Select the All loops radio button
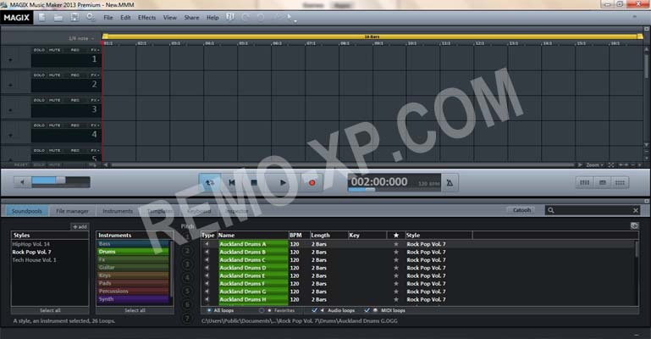Viewport: 651px width, 339px height. pyautogui.click(x=209, y=310)
